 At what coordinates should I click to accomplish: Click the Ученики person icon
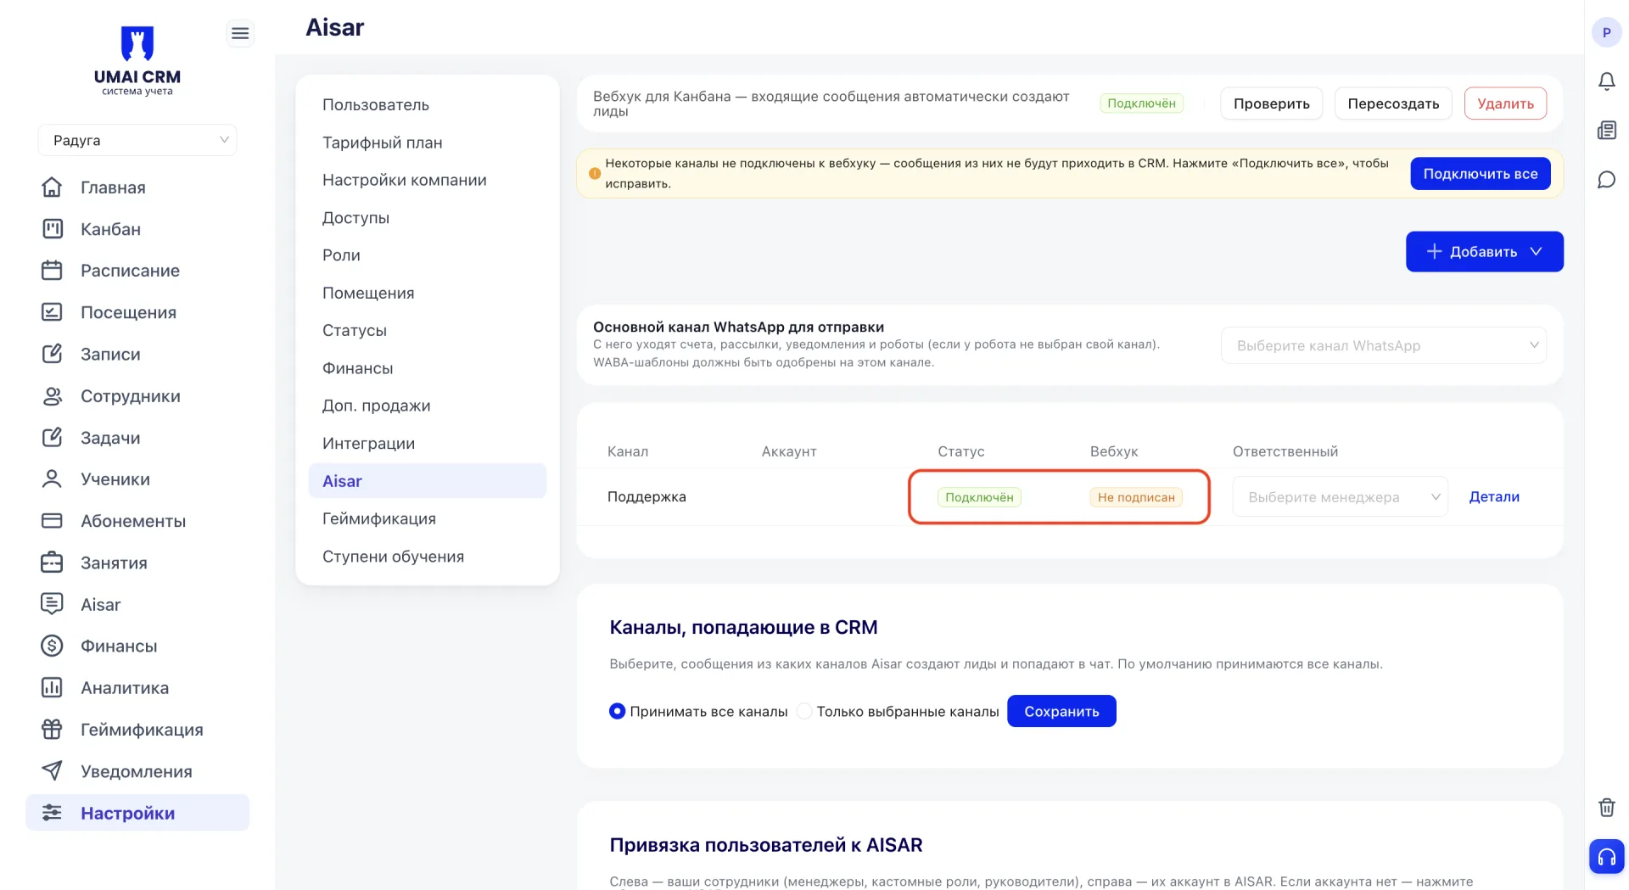[52, 479]
